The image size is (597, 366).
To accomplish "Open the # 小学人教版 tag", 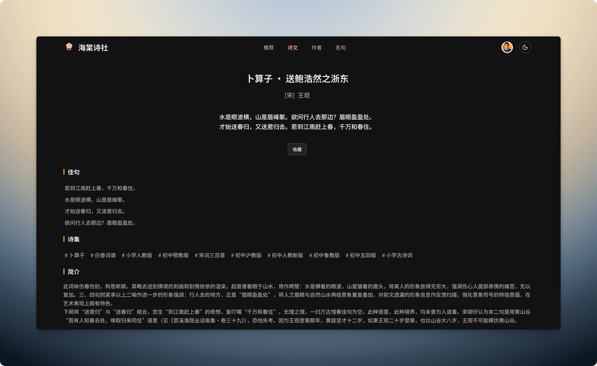I will [x=137, y=255].
